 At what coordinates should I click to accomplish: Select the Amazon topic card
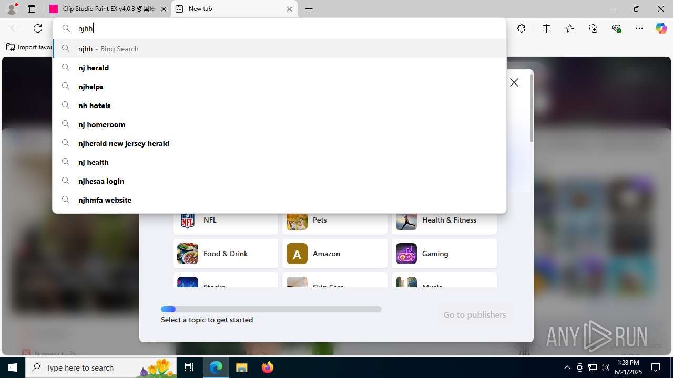point(335,254)
